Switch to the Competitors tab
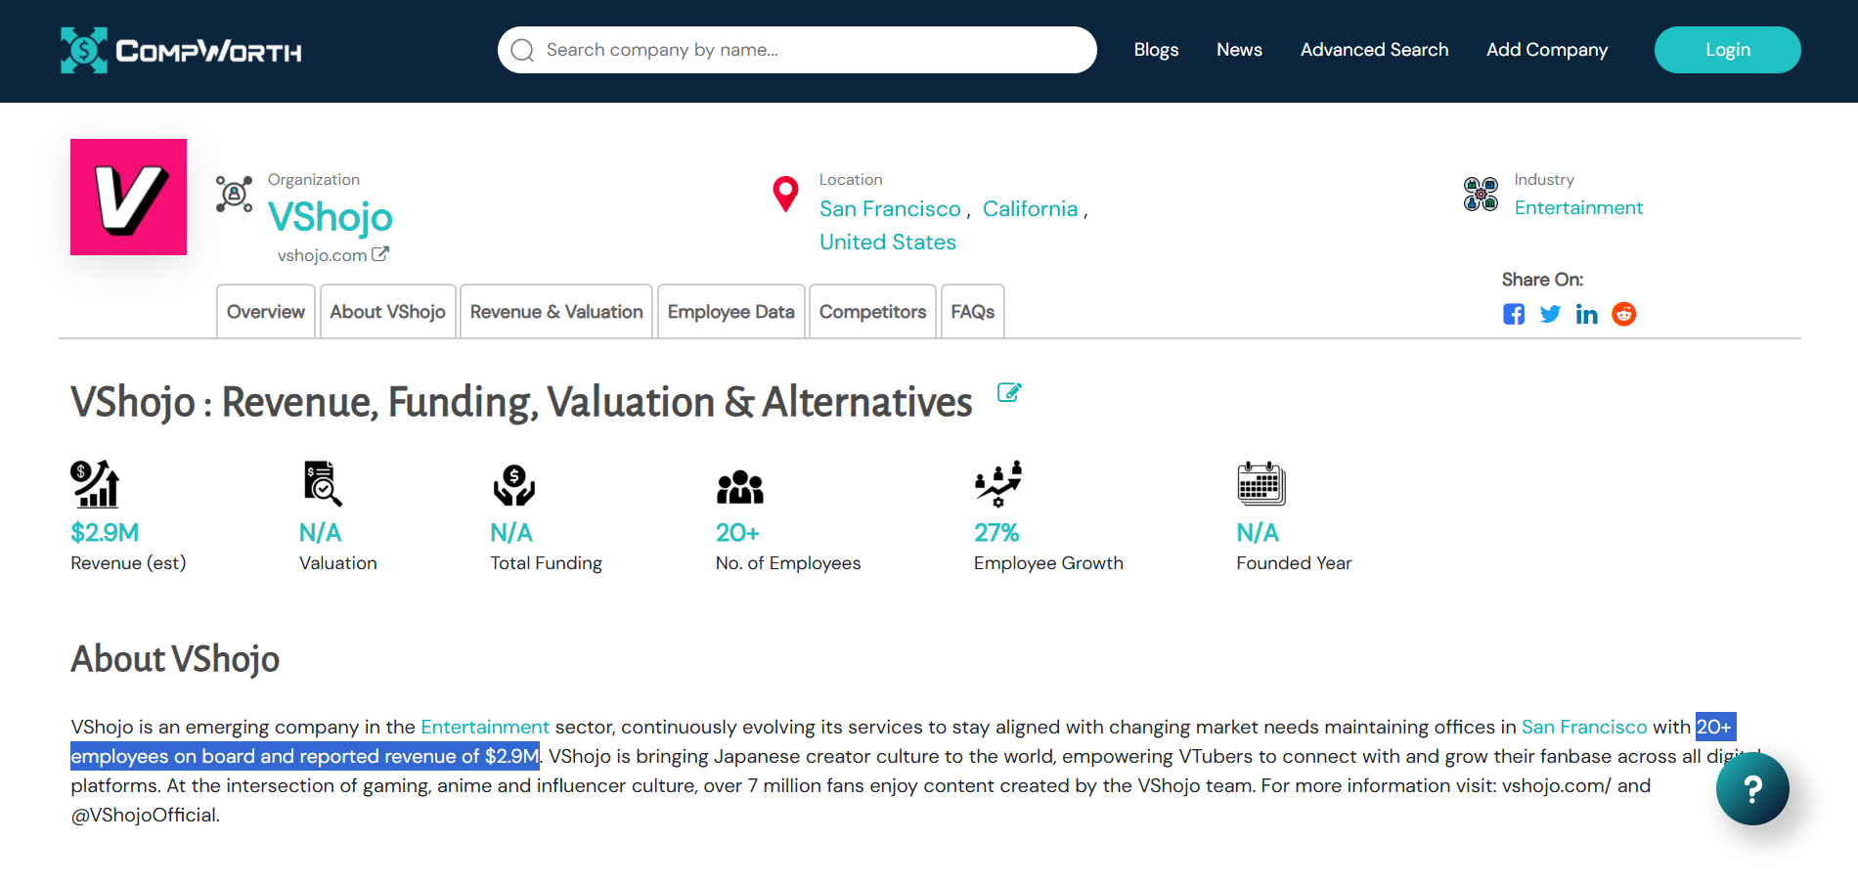Screen dimensions: 1858x886 click(872, 311)
